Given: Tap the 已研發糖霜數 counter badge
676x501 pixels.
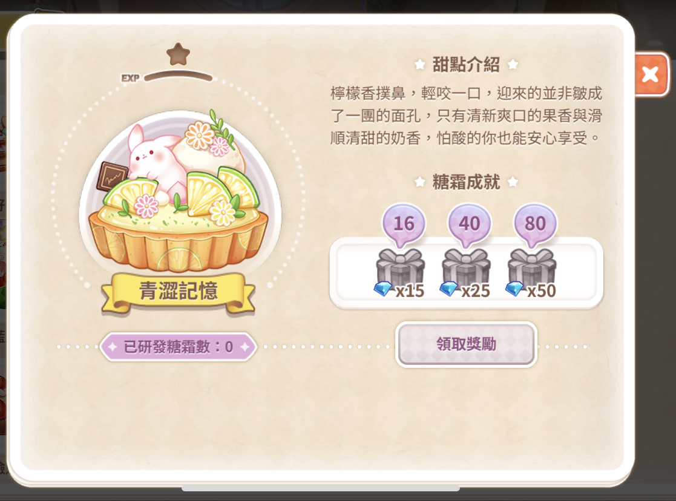Looking at the screenshot, I should (x=178, y=347).
